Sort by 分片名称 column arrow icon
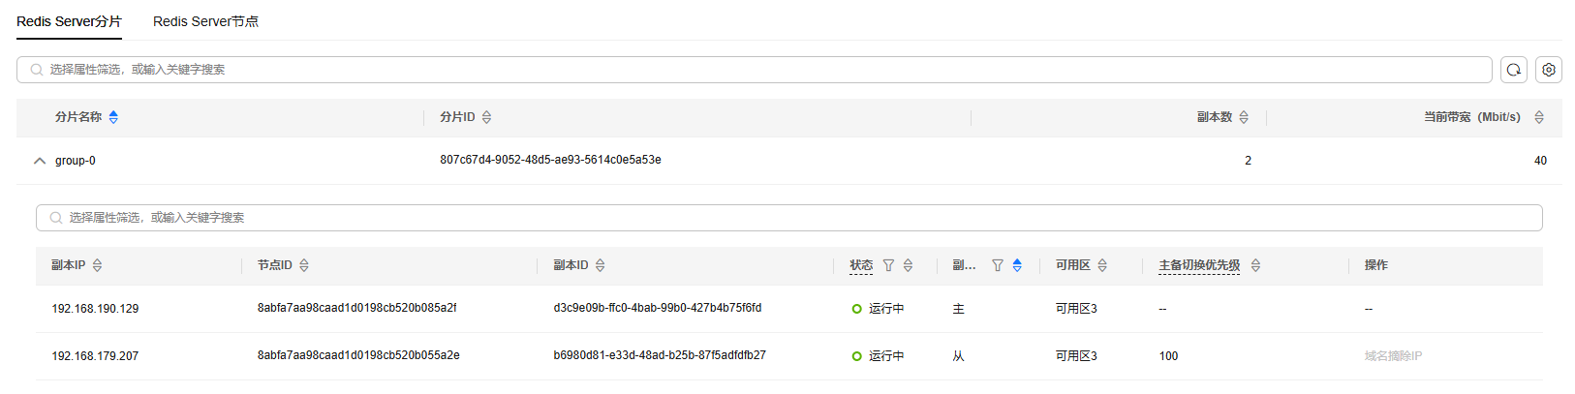This screenshot has width=1575, height=394. tap(113, 117)
